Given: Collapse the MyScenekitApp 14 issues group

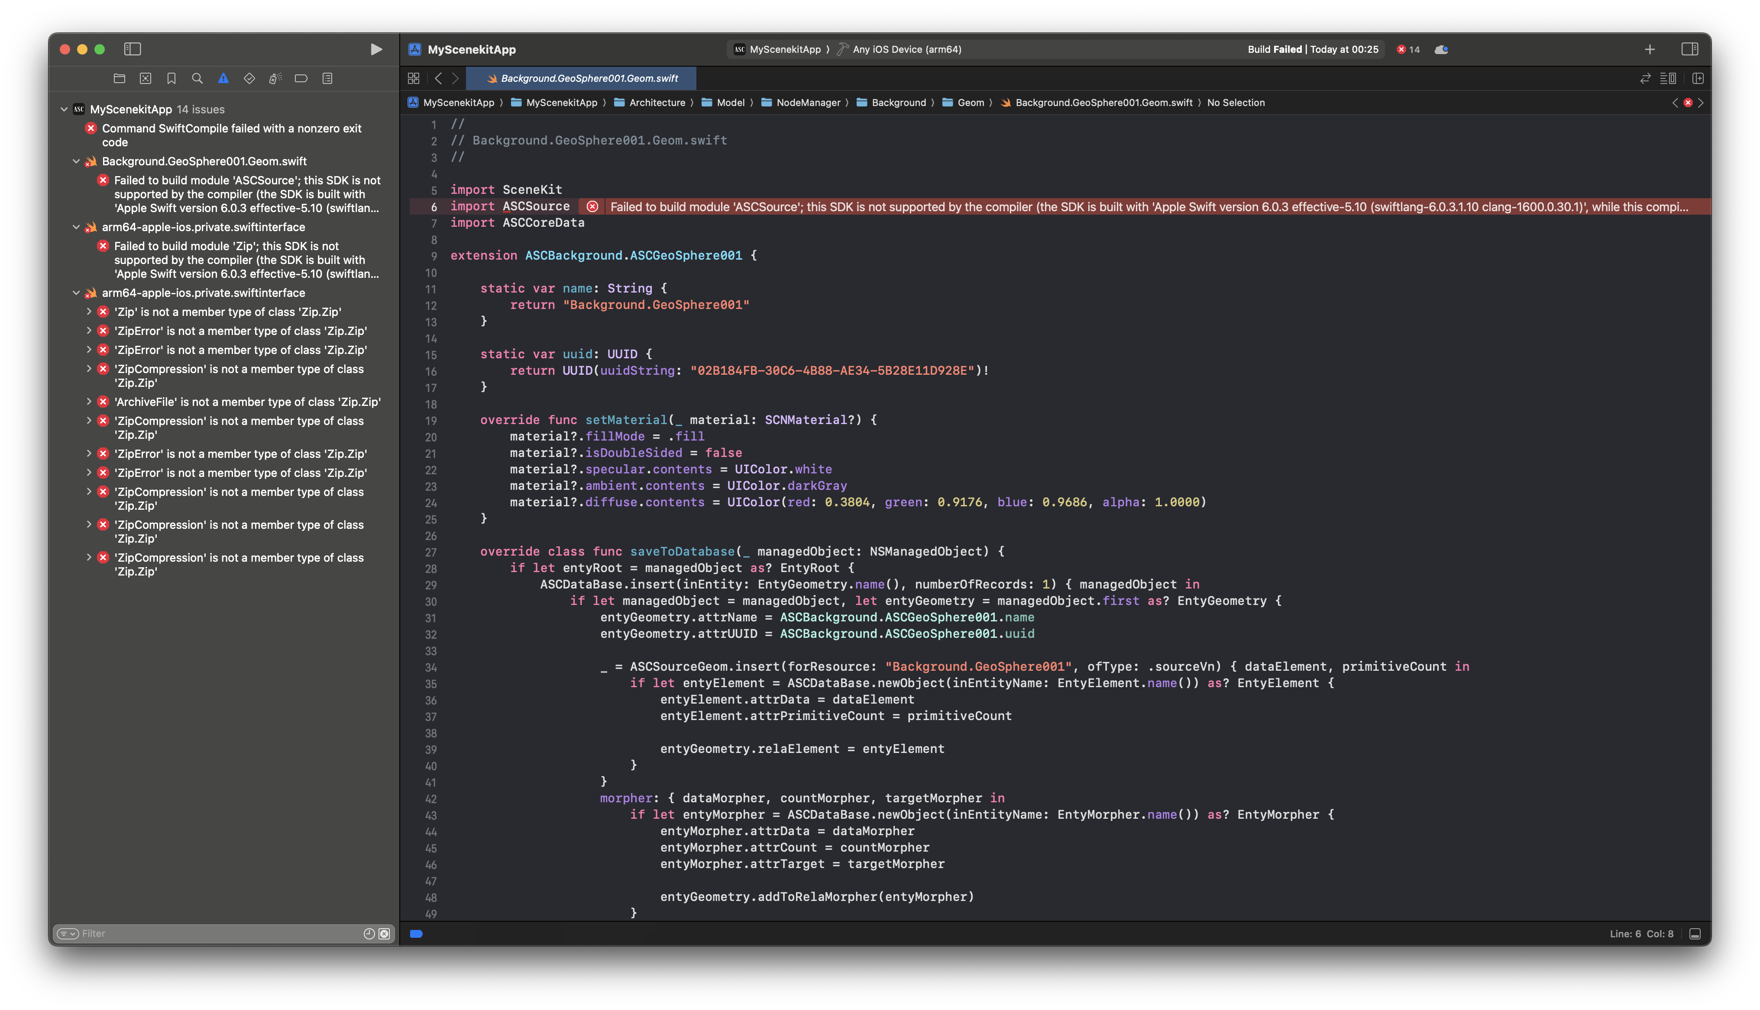Looking at the screenshot, I should (x=65, y=109).
